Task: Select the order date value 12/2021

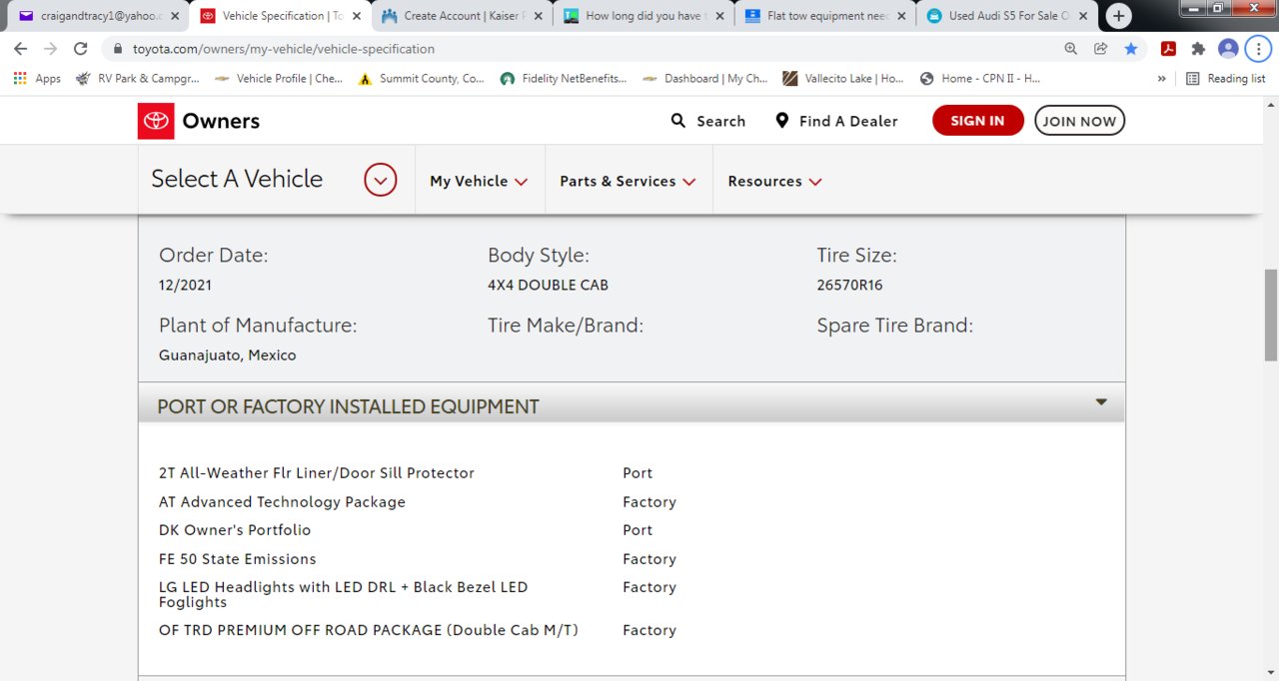Action: click(185, 285)
